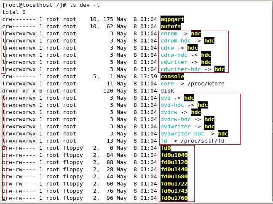
Task: Click the 'total 0' output line
Action: [14, 12]
